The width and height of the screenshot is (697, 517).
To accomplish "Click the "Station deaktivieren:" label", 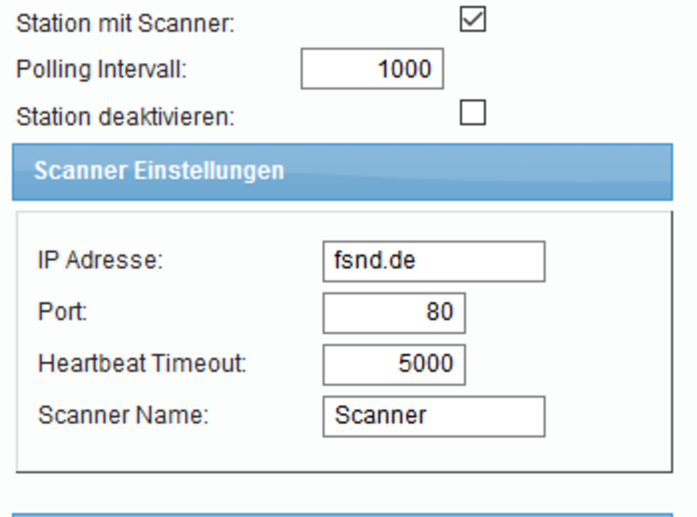I will pyautogui.click(x=125, y=116).
